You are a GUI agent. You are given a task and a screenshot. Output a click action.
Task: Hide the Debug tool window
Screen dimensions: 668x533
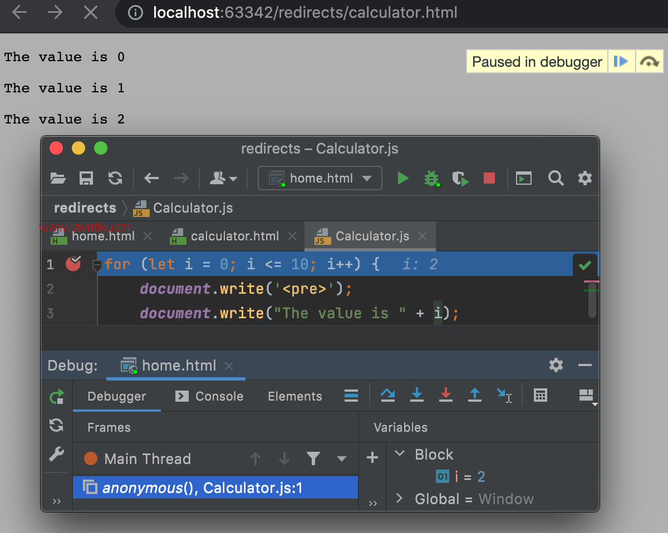click(585, 365)
